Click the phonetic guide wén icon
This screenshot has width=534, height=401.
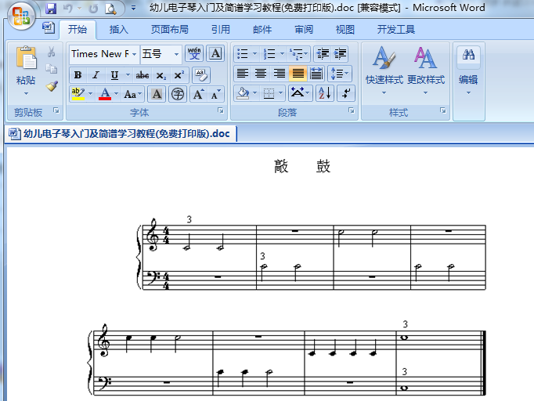[194, 54]
